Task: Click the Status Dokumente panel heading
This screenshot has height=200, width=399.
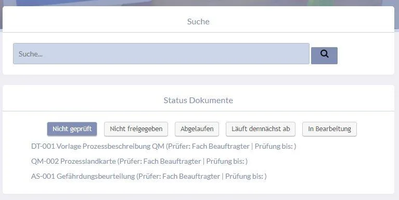Action: [x=198, y=100]
